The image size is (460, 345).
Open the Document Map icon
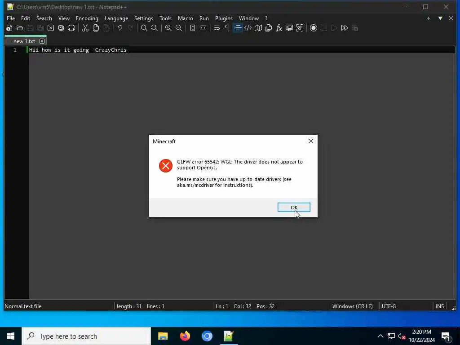click(x=258, y=28)
